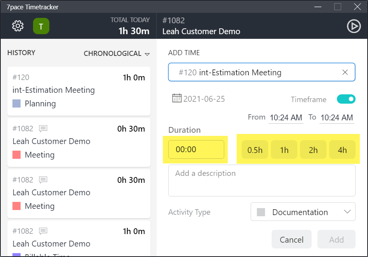This screenshot has width=368, height=257.
Task: Click the blue Planning color swatch
Action: 16,103
